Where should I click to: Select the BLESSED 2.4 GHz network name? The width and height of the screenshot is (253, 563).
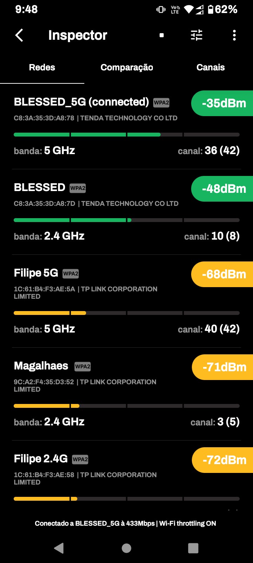(x=40, y=188)
